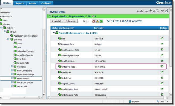
Task: Click the 348 requests/s value
Action: pyautogui.click(x=101, y=89)
